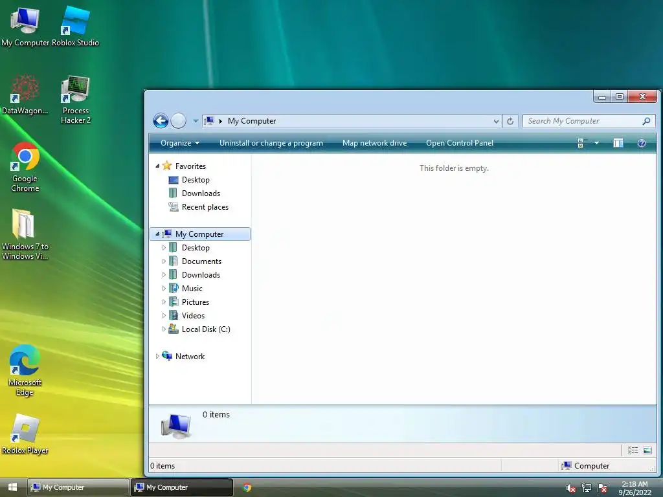Change your view icon in toolbar

point(582,143)
